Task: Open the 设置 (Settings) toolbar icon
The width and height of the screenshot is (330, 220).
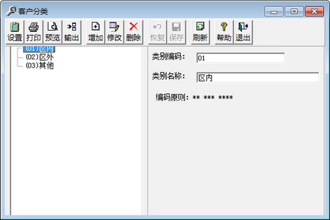Action: coord(15,32)
